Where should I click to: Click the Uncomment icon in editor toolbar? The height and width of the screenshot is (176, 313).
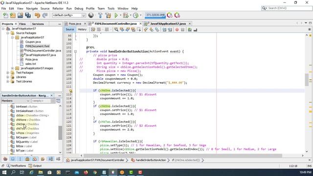pyautogui.click(x=196, y=30)
